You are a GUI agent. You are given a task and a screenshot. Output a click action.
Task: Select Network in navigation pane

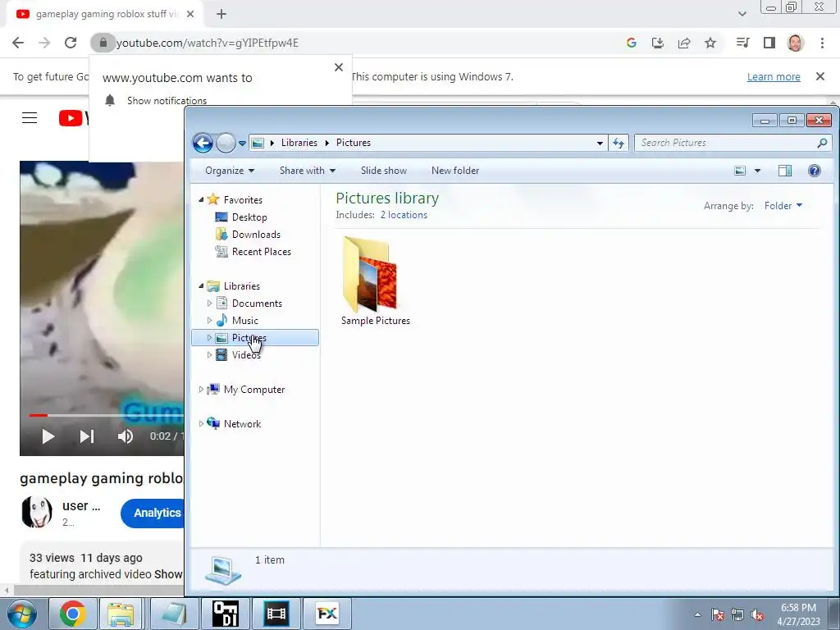(x=242, y=424)
